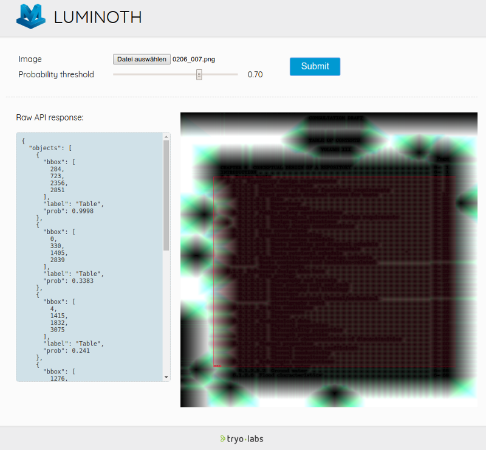Open the "Datei auswählen" file chooser
The width and height of the screenshot is (486, 450).
coord(142,59)
